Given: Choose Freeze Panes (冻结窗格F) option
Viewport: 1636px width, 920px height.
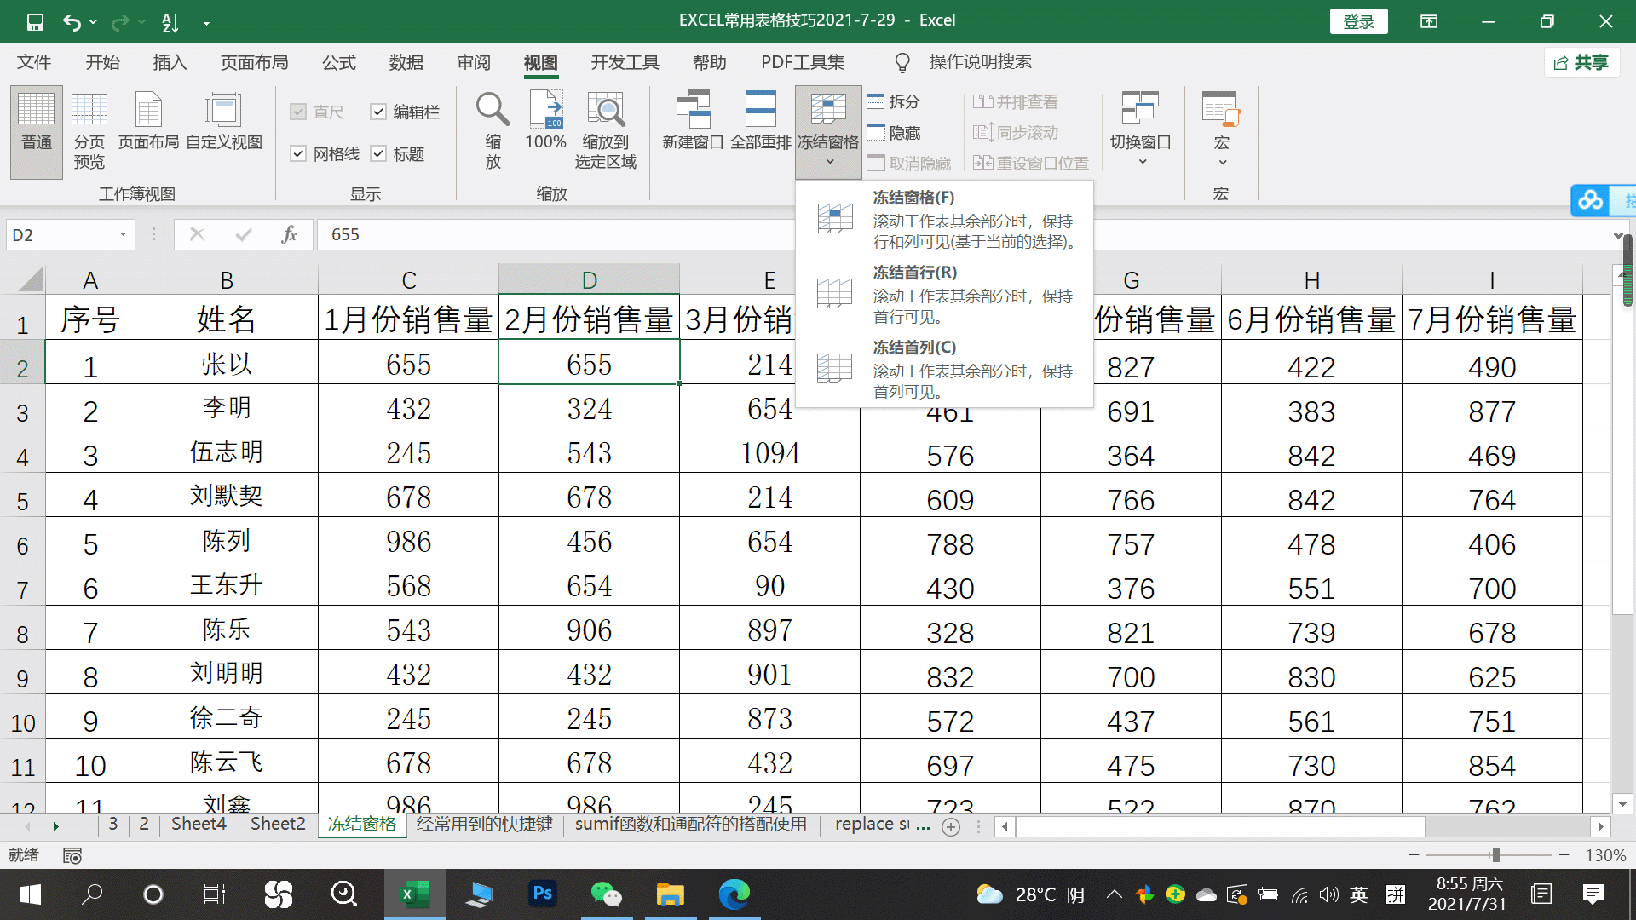Looking at the screenshot, I should coord(944,219).
